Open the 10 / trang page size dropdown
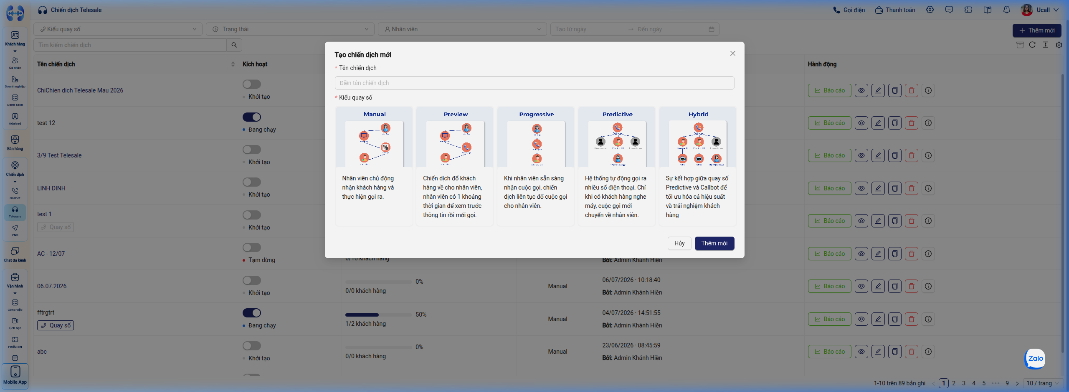This screenshot has height=392, width=1069. tap(1043, 383)
